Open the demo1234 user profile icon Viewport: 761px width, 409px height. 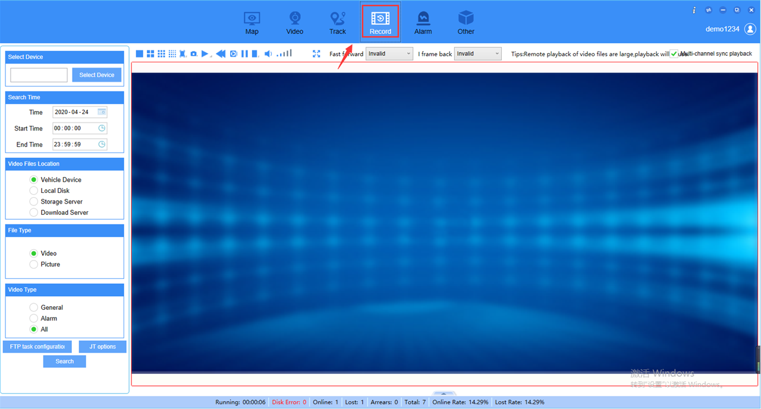(750, 29)
